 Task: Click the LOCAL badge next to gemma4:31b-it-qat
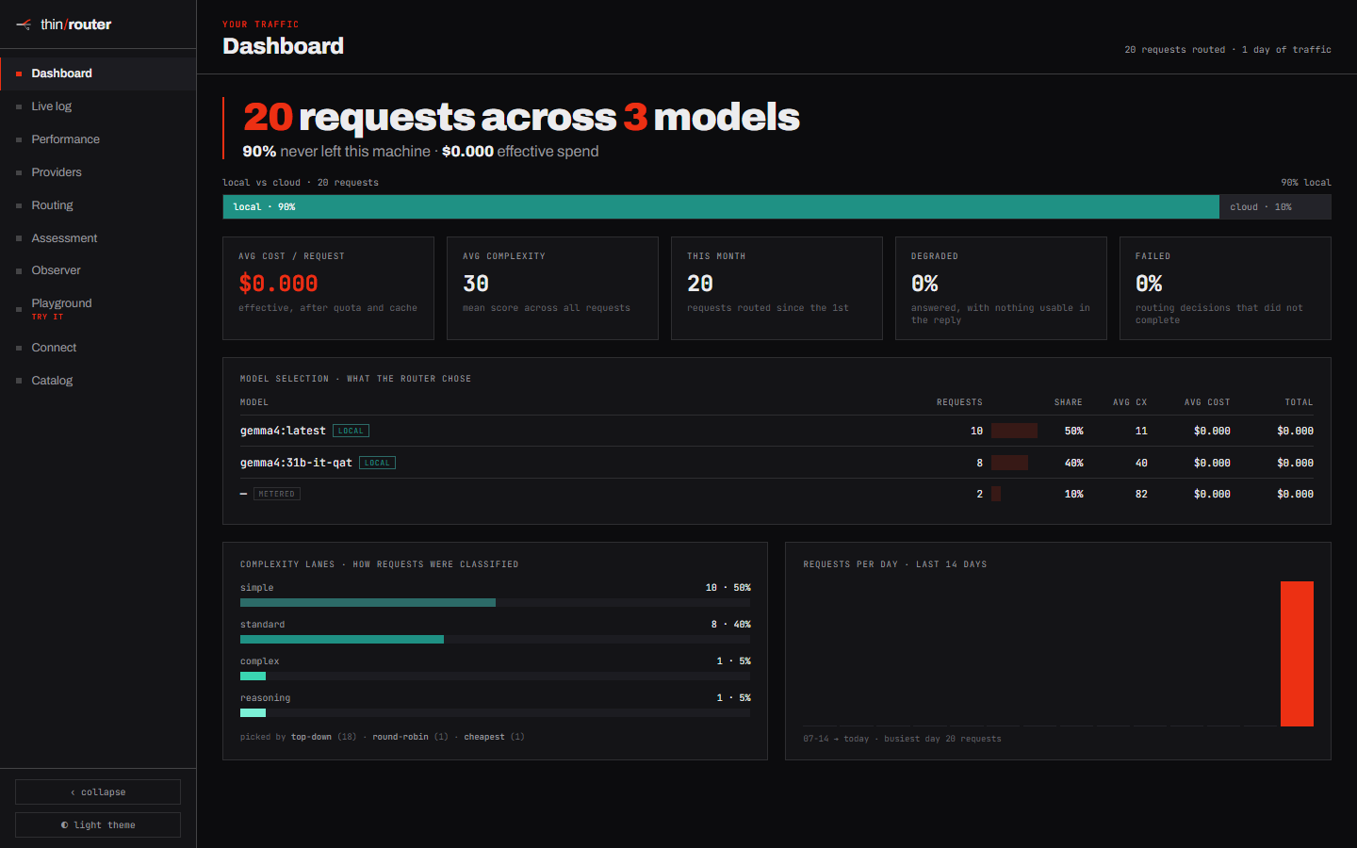coord(377,463)
